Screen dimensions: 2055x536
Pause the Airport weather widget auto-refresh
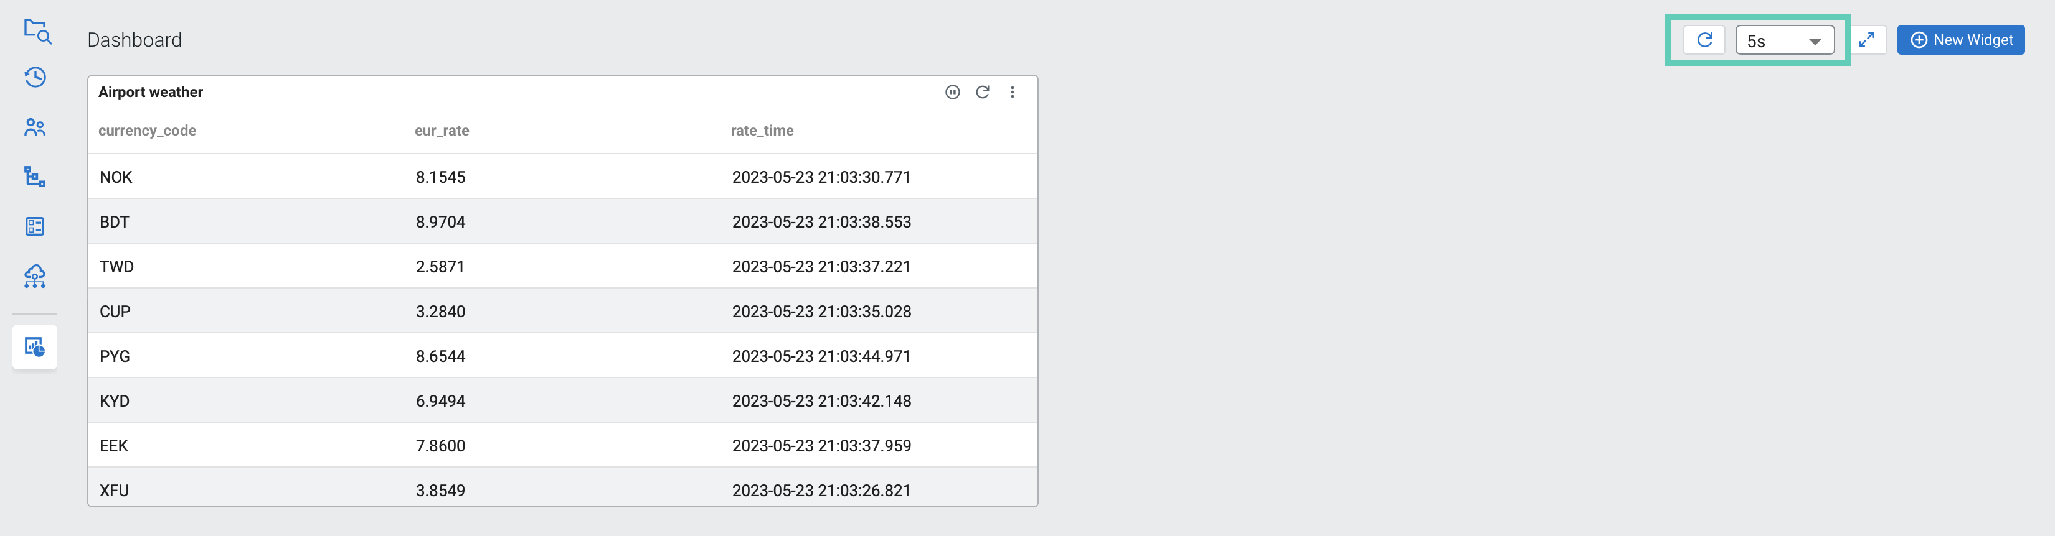[x=952, y=93]
